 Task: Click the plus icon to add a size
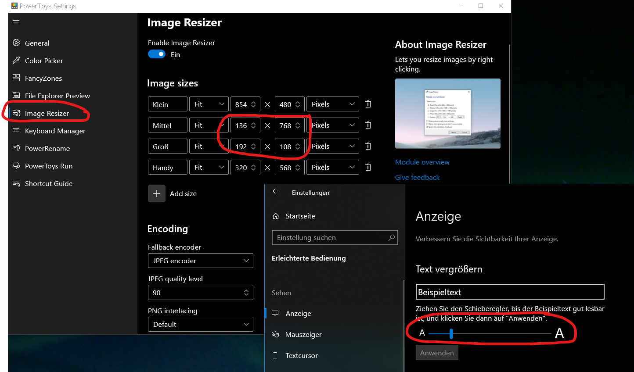click(x=157, y=193)
